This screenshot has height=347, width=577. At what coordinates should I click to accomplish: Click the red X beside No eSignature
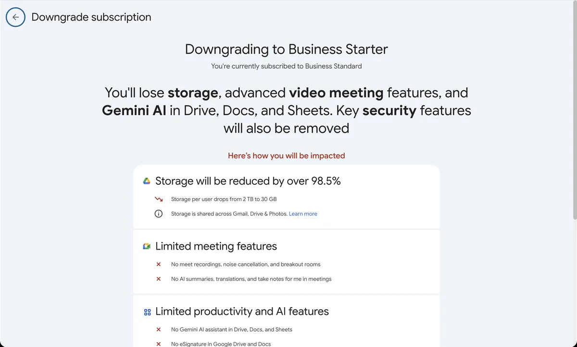[x=158, y=344]
